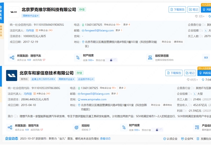
Task: Click the 品牌主页 side tab
Action: click(1, 31)
